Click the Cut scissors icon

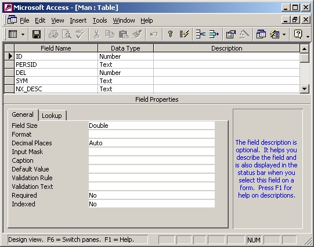97,34
